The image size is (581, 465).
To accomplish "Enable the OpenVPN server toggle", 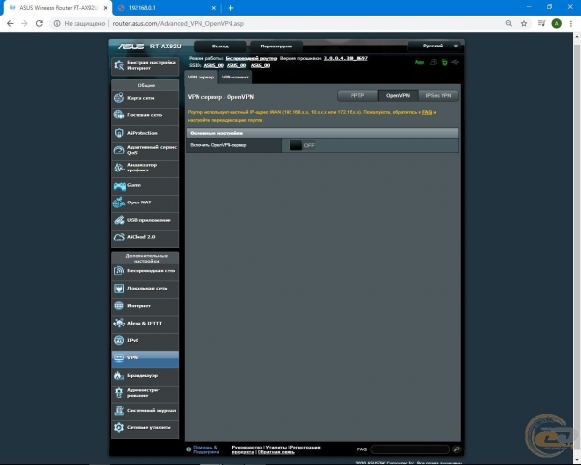I will pyautogui.click(x=302, y=145).
